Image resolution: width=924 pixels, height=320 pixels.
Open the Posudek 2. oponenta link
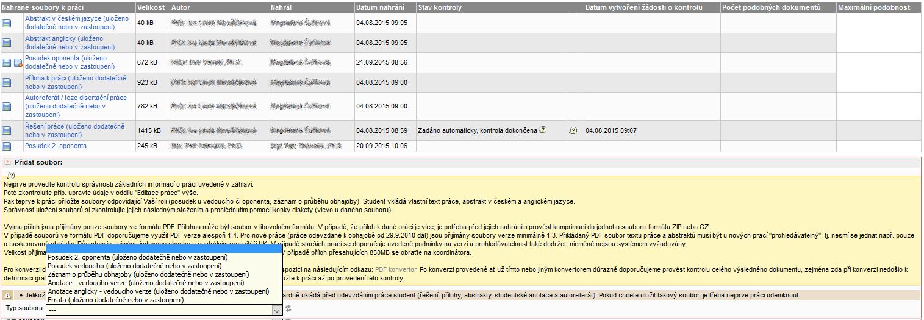click(56, 146)
